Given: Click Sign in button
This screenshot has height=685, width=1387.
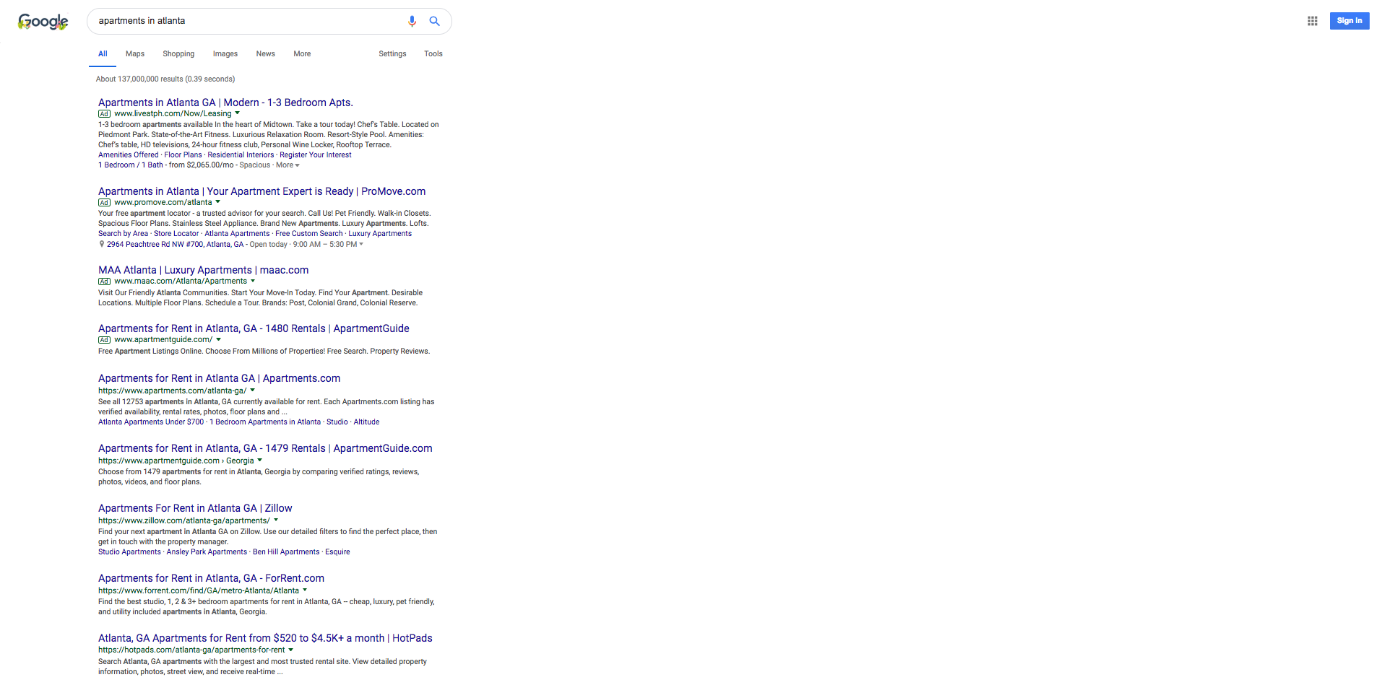Looking at the screenshot, I should pos(1349,21).
